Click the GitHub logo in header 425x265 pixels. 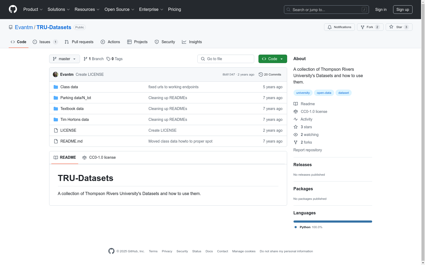point(13,9)
